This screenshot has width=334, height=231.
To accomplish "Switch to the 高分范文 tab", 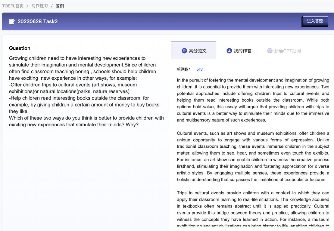I will 194,51.
